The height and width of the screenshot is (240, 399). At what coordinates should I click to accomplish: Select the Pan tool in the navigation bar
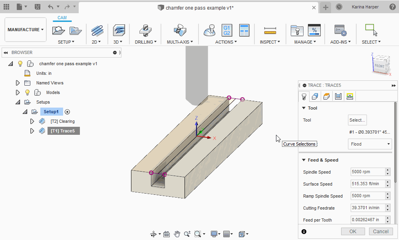(176, 234)
